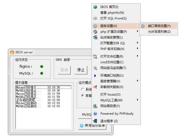The width and height of the screenshot is (184, 136).
Task: Select log row Nginx已经停止 10:11:59
Action: coord(44,94)
